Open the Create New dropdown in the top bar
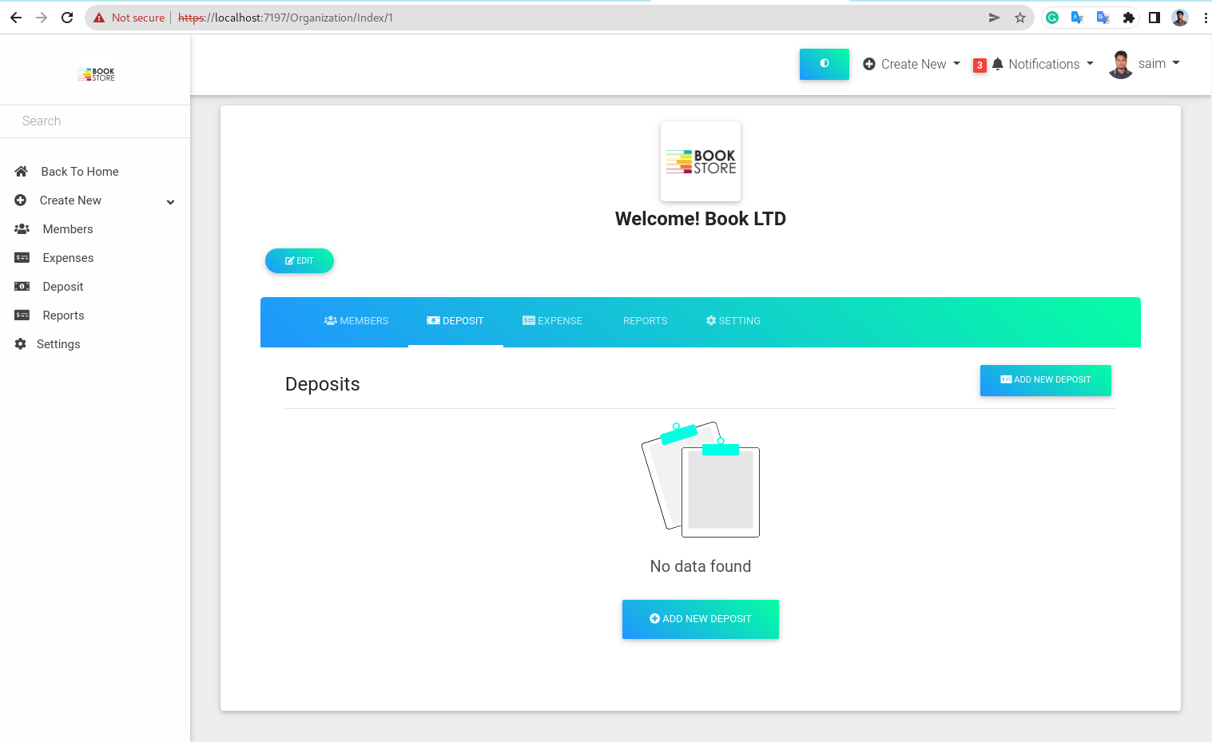The height and width of the screenshot is (742, 1212). point(910,64)
